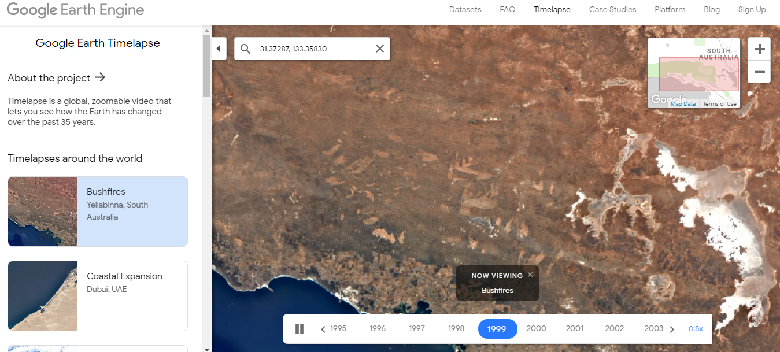This screenshot has height=352, width=780.
Task: Go to the Case Studies page
Action: pyautogui.click(x=612, y=9)
